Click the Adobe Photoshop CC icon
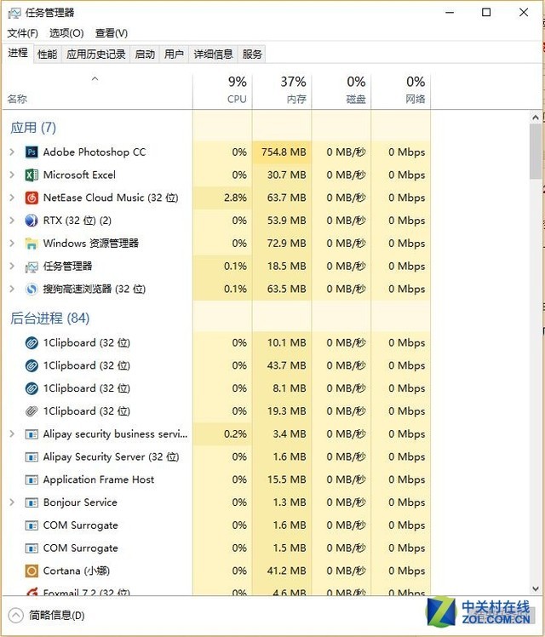 32,152
